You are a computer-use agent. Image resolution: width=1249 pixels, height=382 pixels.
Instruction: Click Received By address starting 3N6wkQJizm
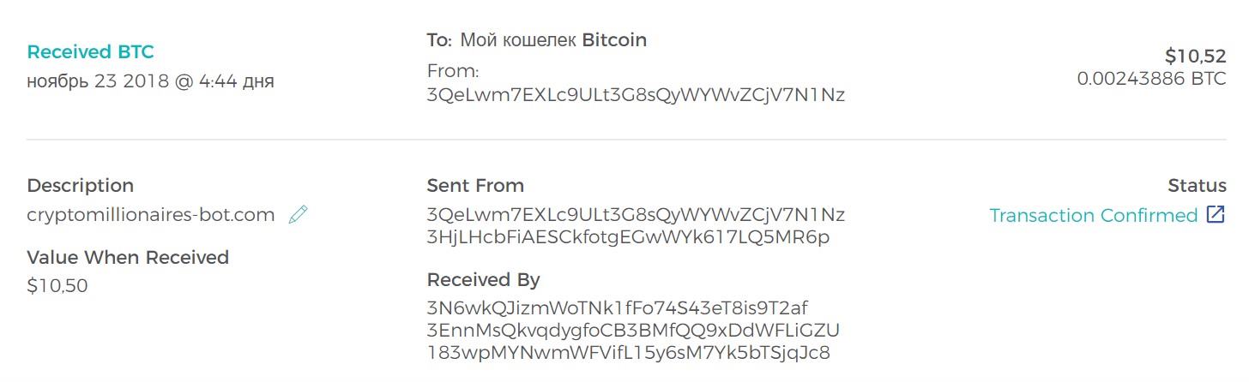coord(618,307)
